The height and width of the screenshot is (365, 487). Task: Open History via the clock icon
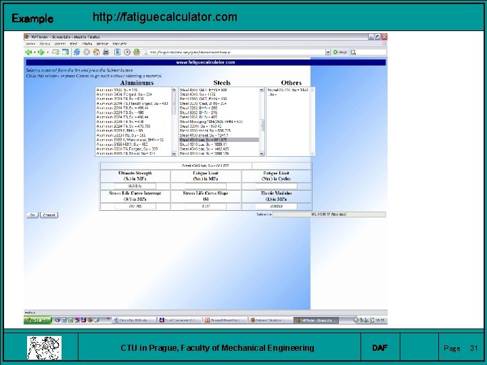127,52
